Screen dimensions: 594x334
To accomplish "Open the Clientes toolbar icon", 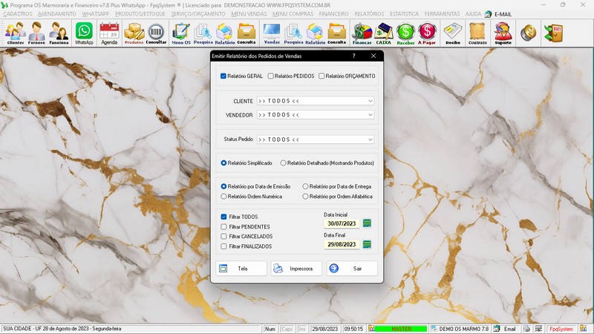I will click(15, 33).
